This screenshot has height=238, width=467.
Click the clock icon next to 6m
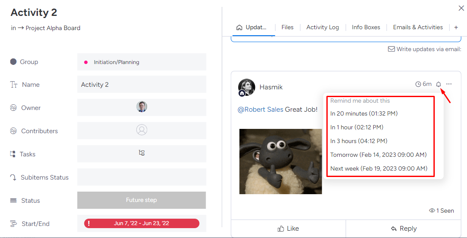(x=418, y=84)
